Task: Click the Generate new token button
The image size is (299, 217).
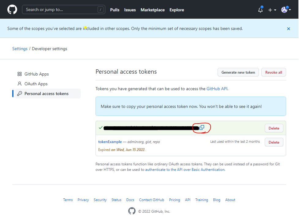Action: [238, 72]
